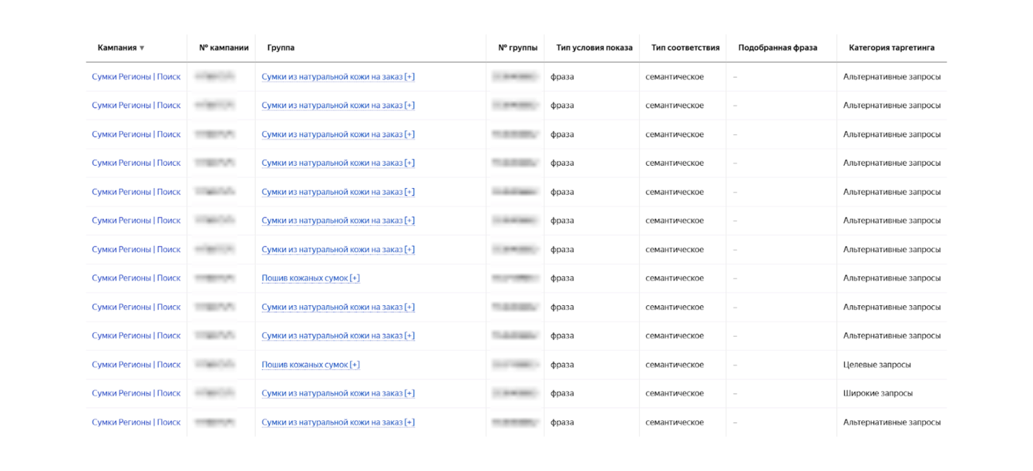1033x471 pixels.
Task: Select the № группы column header
Action: tap(517, 48)
